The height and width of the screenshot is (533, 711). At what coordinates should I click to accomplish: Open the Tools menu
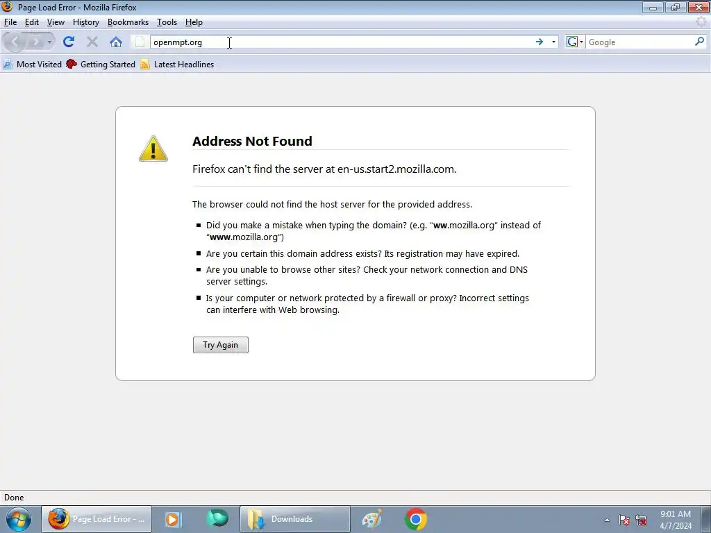pyautogui.click(x=167, y=22)
